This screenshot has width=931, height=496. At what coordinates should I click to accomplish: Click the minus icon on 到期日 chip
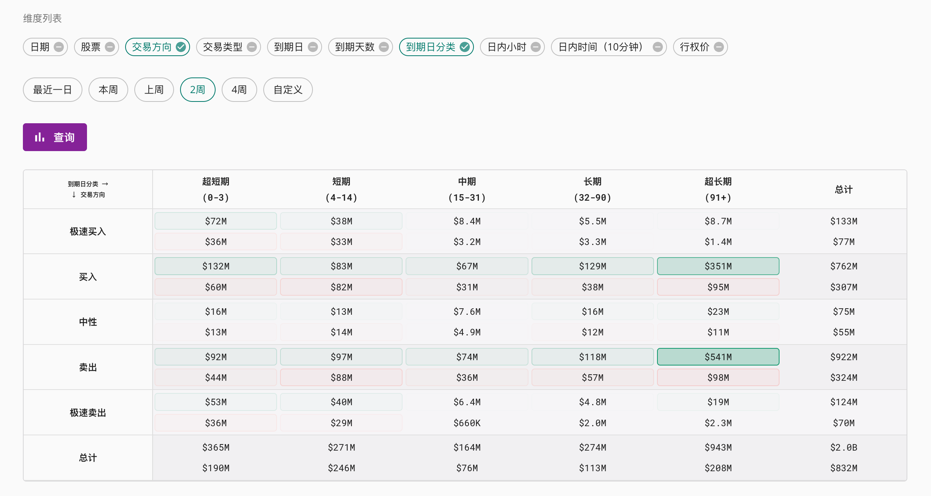point(313,47)
